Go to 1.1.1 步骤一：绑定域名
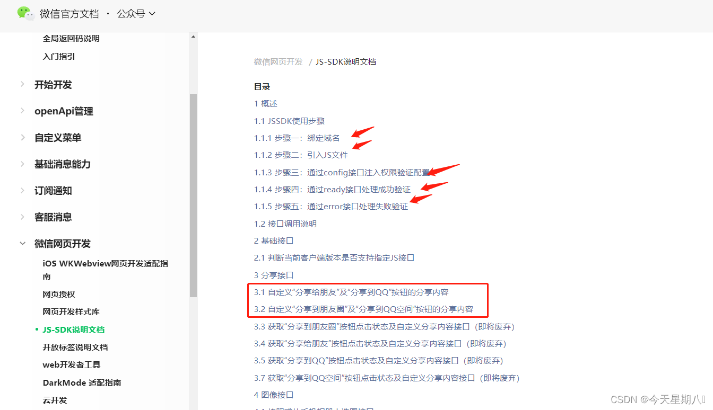The image size is (713, 410). pyautogui.click(x=297, y=138)
